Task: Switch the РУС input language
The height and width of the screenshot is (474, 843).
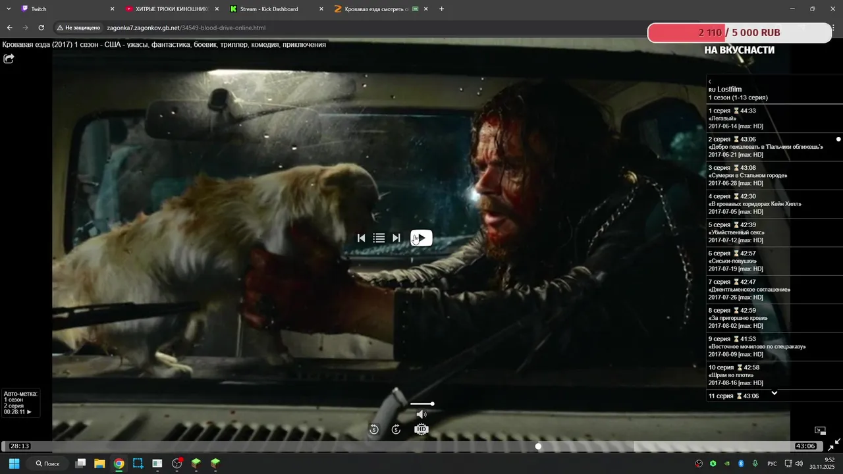Action: (x=772, y=463)
